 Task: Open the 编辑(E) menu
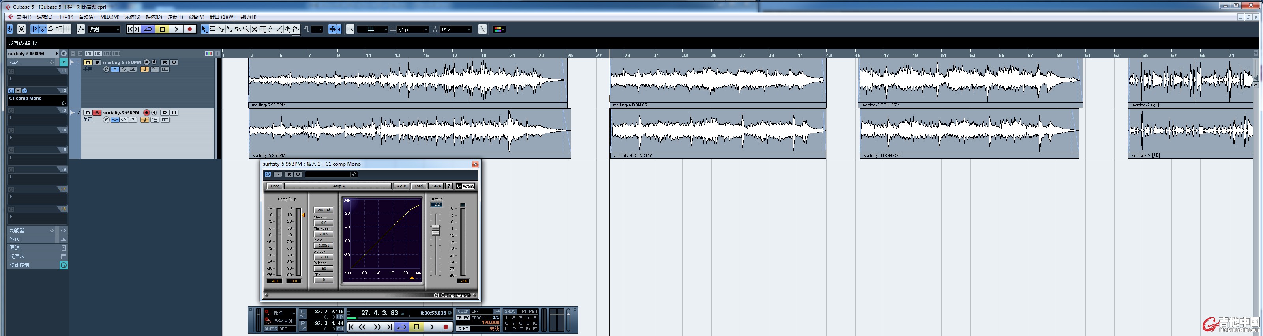(45, 17)
